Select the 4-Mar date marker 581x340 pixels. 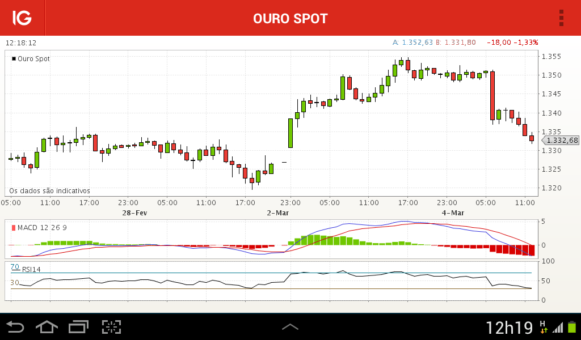(x=453, y=212)
